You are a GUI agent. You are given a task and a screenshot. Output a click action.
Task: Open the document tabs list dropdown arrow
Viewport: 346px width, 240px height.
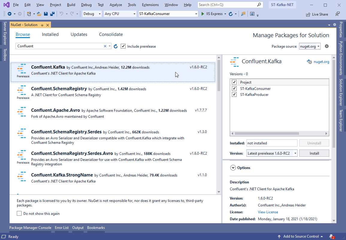[329, 25]
